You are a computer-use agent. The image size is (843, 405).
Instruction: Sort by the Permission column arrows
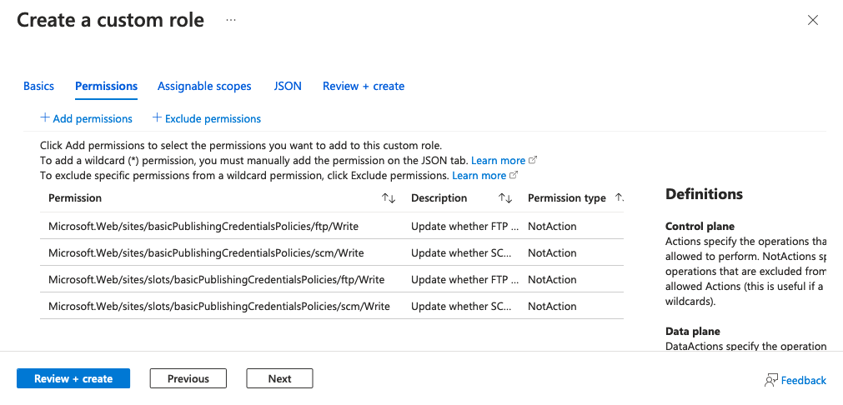tap(389, 198)
